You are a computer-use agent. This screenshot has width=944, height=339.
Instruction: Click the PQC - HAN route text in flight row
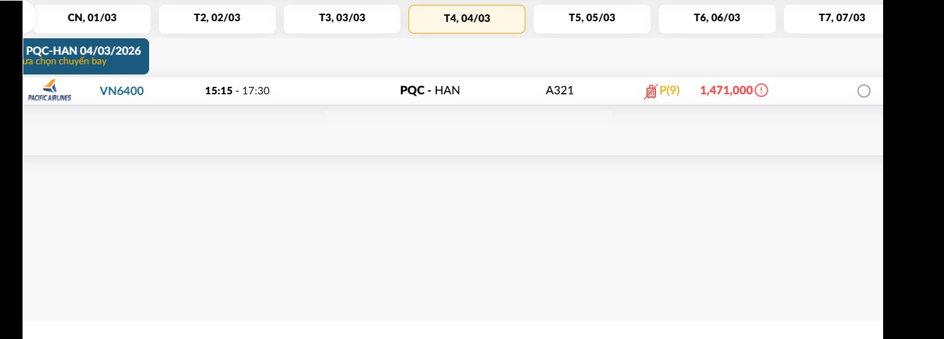coord(430,90)
